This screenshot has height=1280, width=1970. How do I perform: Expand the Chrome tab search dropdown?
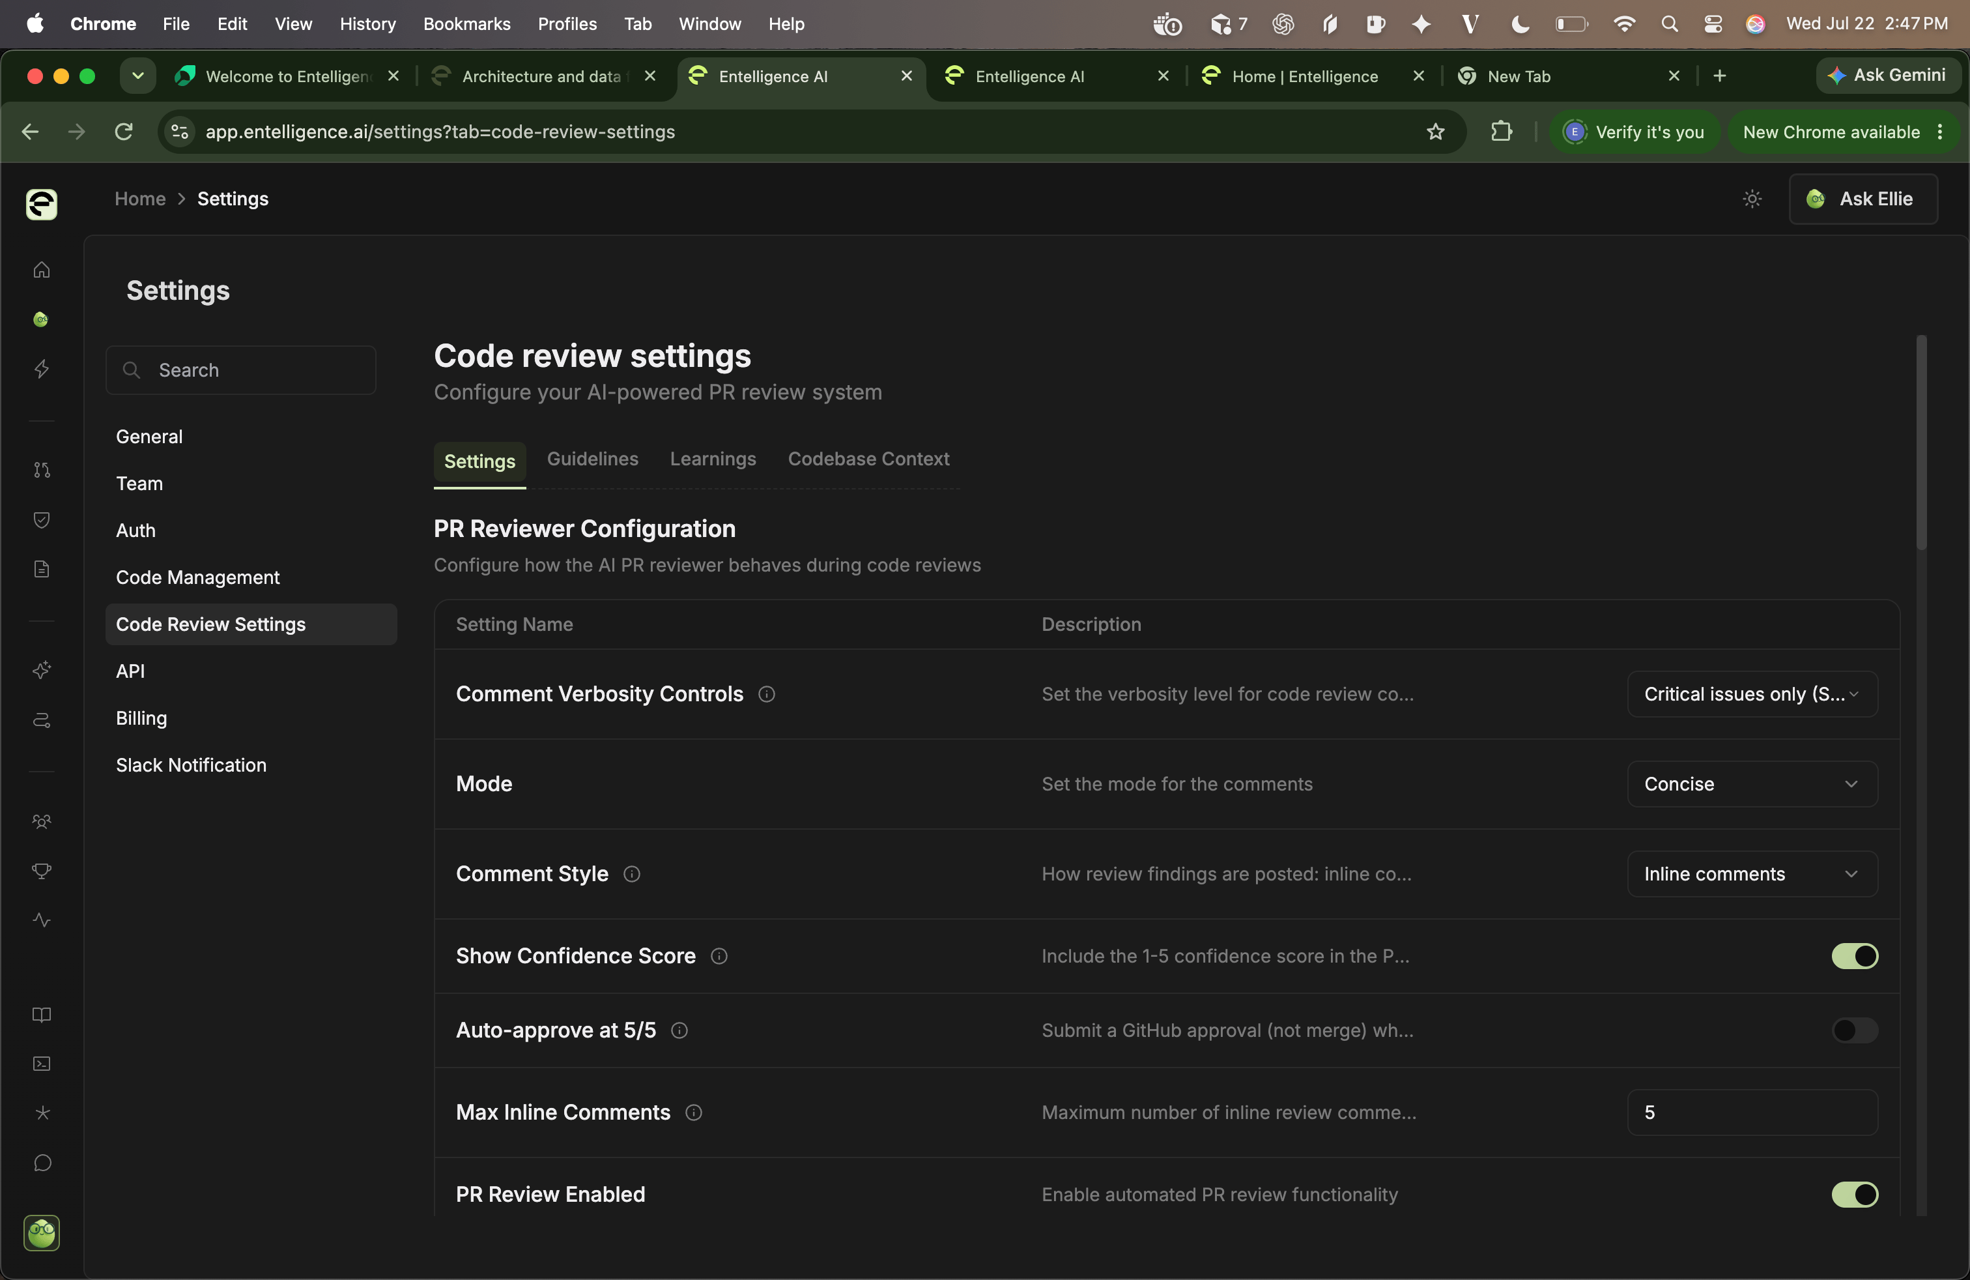137,76
